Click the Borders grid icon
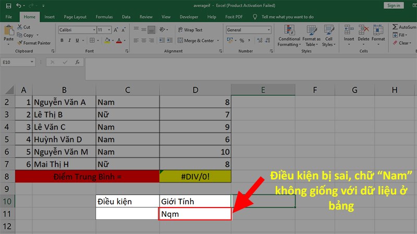 [x=92, y=41]
